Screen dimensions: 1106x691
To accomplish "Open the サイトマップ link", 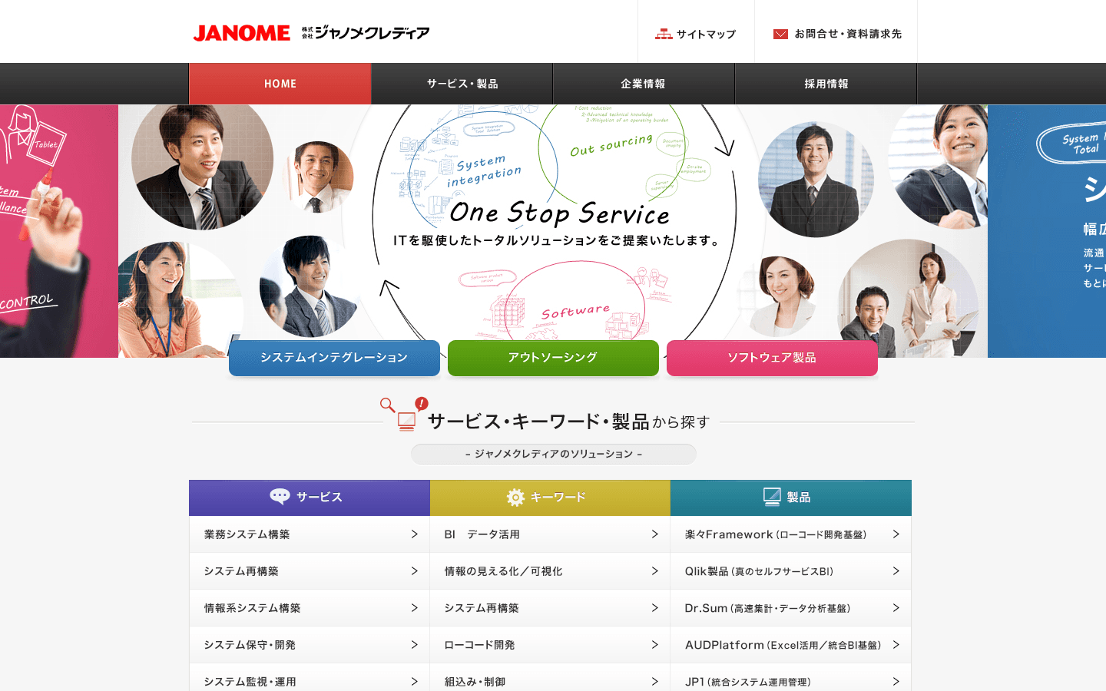I will click(696, 34).
